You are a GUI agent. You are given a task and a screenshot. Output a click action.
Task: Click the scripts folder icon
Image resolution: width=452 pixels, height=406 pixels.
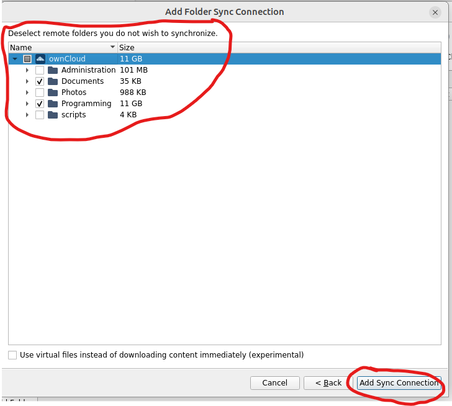click(x=52, y=115)
